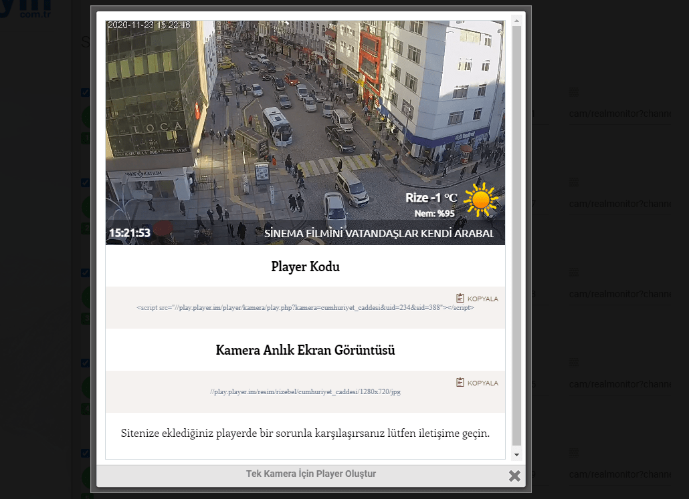
Task: Click the SİNEMA FİLMİNİ news ticker text
Action: tap(379, 234)
